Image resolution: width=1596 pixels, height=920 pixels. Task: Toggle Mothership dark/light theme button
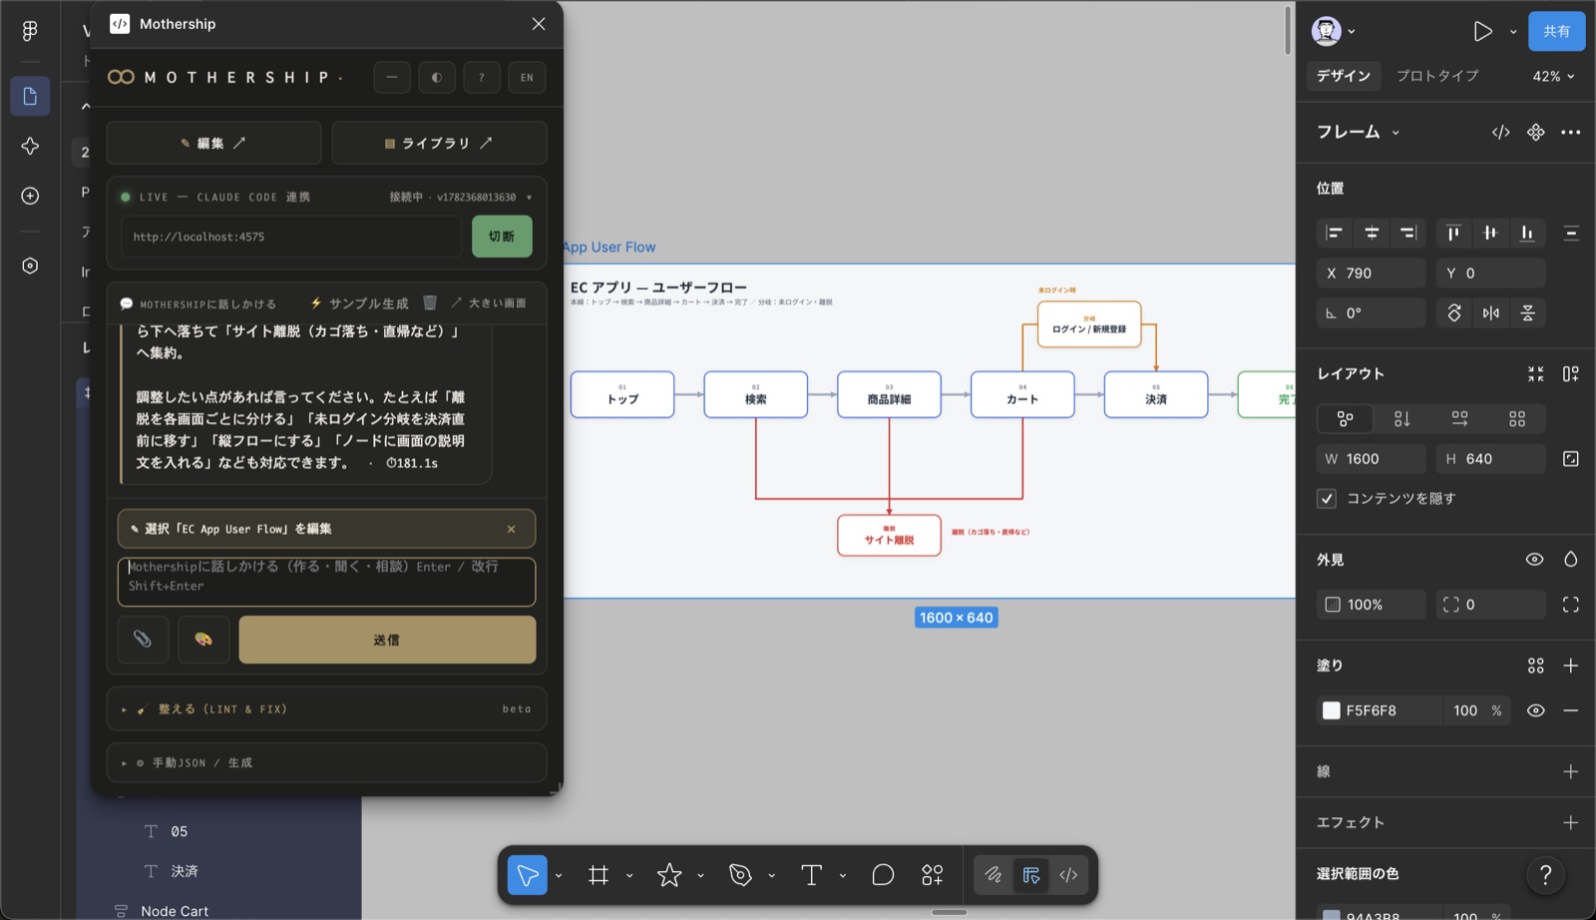tap(437, 77)
